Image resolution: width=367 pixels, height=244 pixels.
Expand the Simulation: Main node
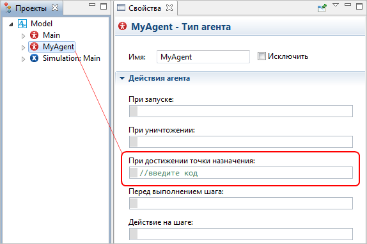click(23, 59)
